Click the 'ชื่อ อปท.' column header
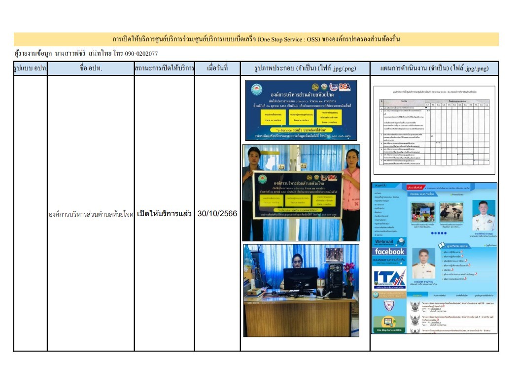 [x=91, y=68]
